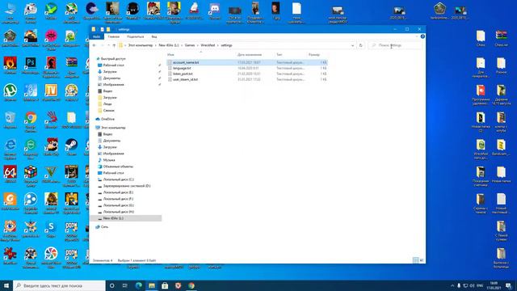Select the language.txt file
The image size is (517, 291).
[x=247, y=68]
